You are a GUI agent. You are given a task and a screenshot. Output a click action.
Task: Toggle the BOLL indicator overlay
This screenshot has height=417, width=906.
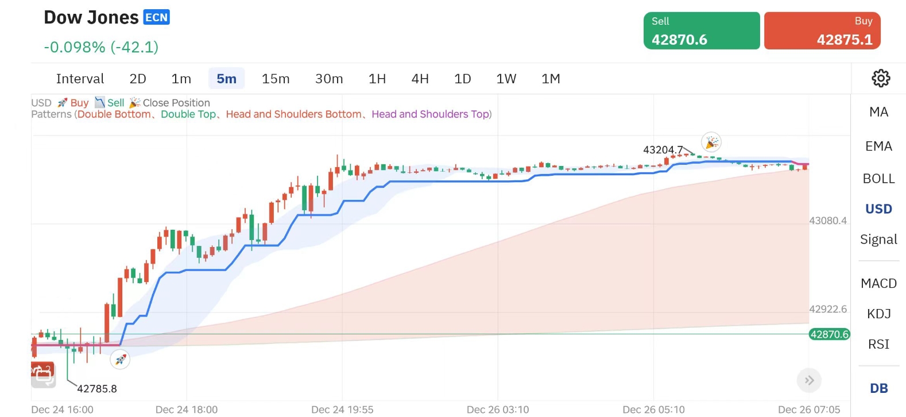coord(878,179)
